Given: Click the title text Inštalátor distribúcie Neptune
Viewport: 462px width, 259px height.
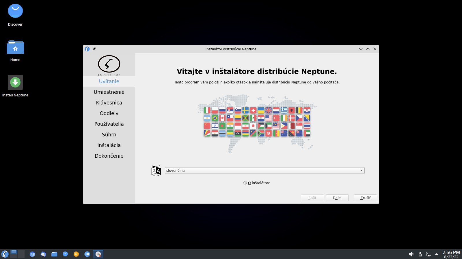Looking at the screenshot, I should point(231,49).
